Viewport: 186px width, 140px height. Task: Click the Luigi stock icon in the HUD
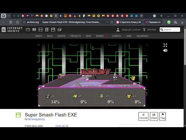(102, 96)
